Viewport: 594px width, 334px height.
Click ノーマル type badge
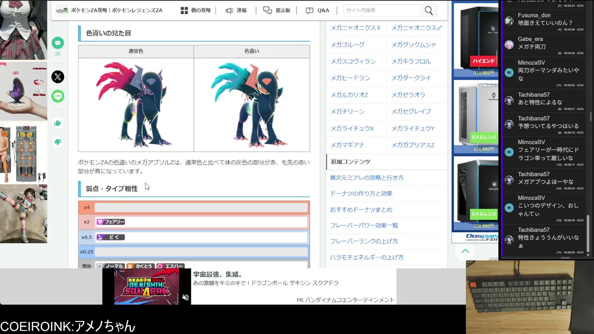coord(110,266)
